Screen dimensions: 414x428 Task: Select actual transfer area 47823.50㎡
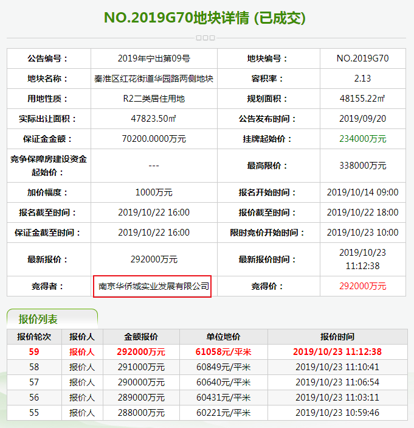[154, 119]
